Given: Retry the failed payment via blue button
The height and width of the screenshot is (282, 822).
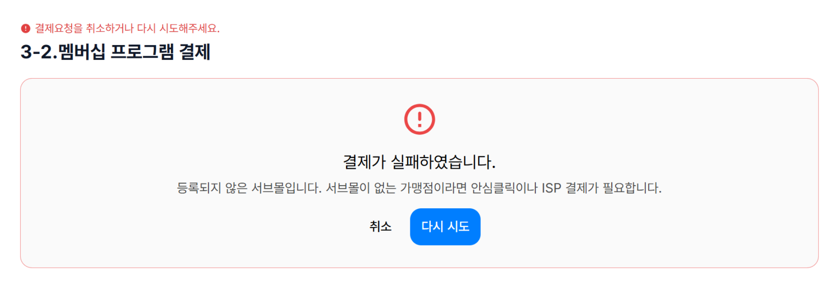Looking at the screenshot, I should coord(445,227).
